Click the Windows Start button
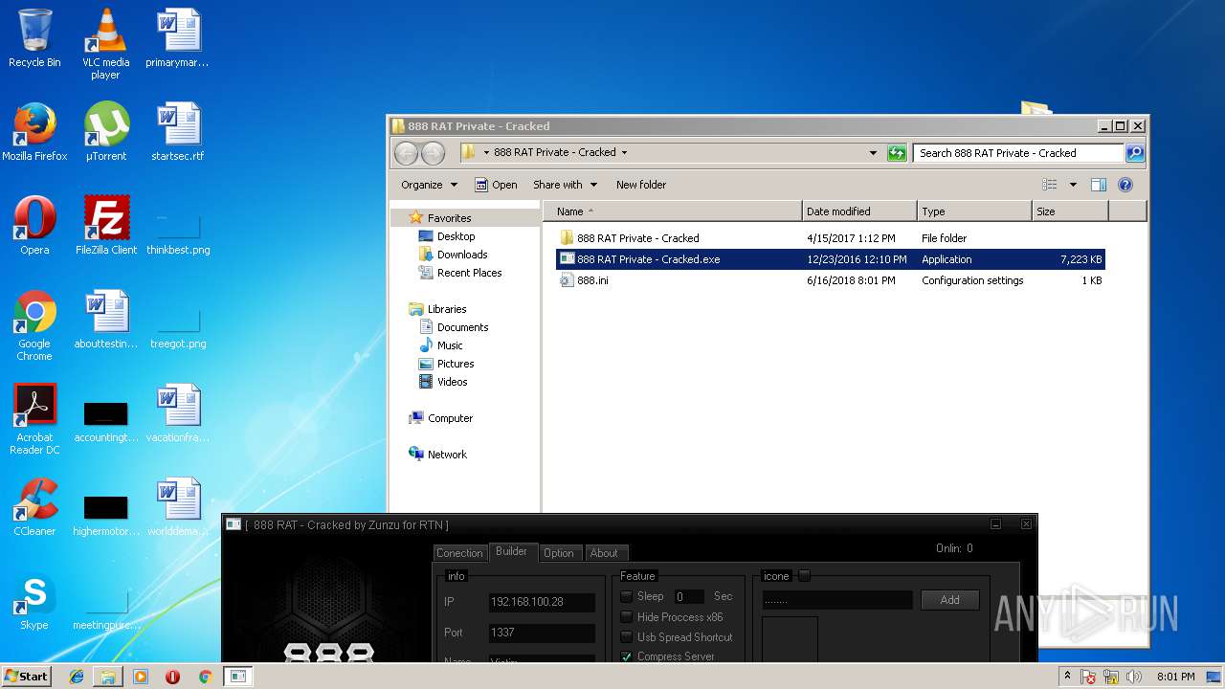The height and width of the screenshot is (689, 1225). click(x=26, y=677)
